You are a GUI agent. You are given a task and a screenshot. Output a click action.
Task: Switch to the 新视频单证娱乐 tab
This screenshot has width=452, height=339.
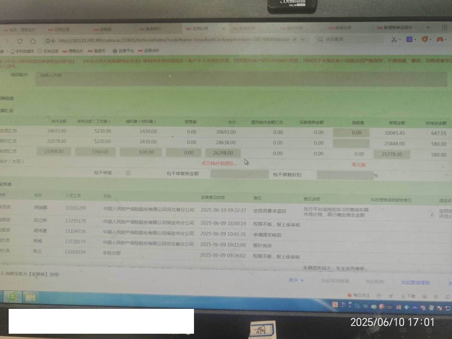(397, 28)
